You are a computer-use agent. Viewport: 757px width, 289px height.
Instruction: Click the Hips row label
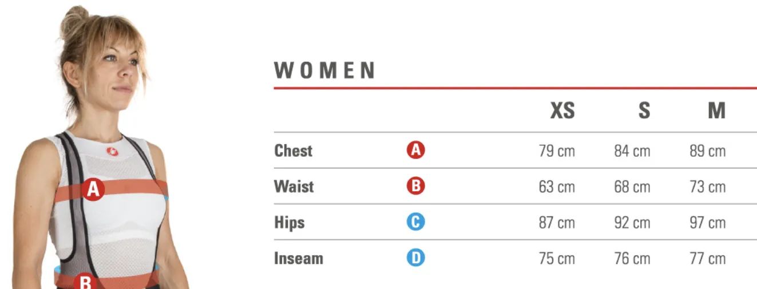pos(290,223)
